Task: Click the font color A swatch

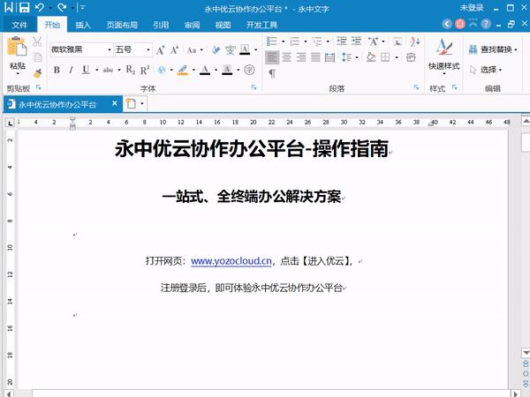Action: point(205,70)
